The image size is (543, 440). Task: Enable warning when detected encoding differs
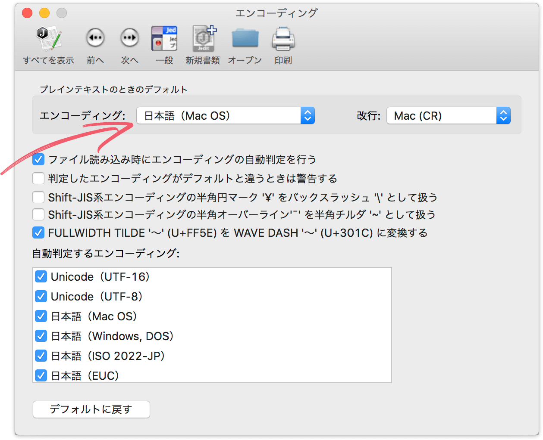click(x=38, y=178)
